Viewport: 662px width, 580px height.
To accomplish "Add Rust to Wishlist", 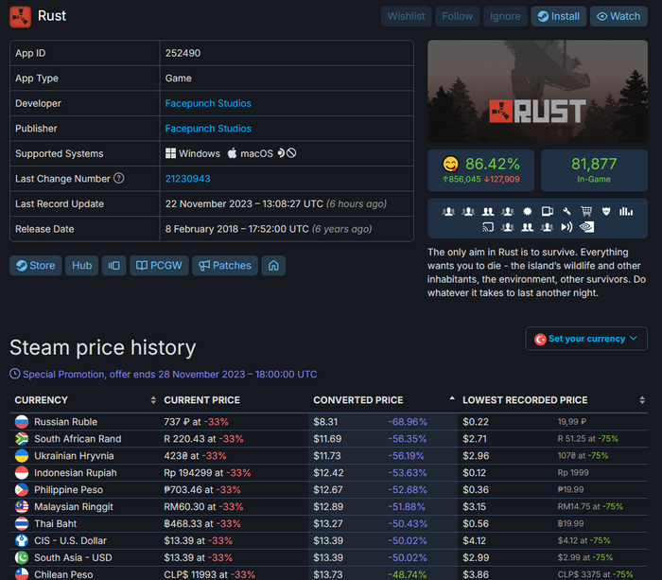I will (406, 16).
